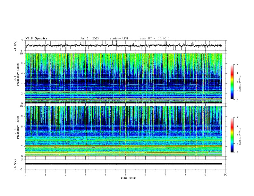Click the "8" kHz tick on ch.2 frequency axis
This screenshot has height=196, width=254.
point(22,117)
